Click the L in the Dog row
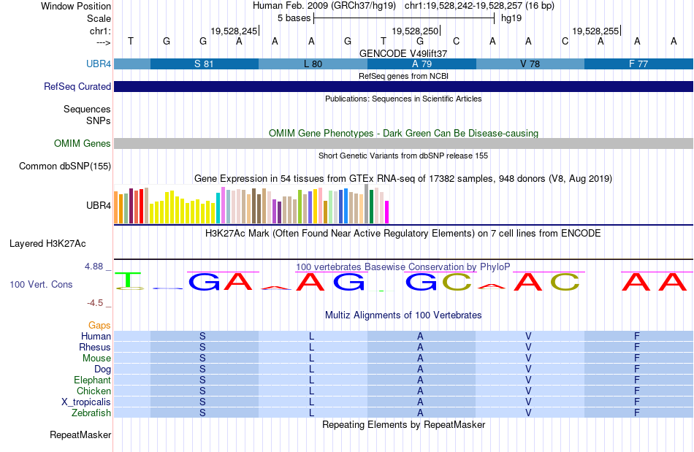The height and width of the screenshot is (452, 694). click(x=312, y=369)
